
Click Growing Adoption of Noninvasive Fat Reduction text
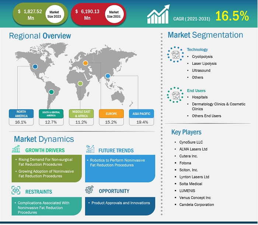46,173
